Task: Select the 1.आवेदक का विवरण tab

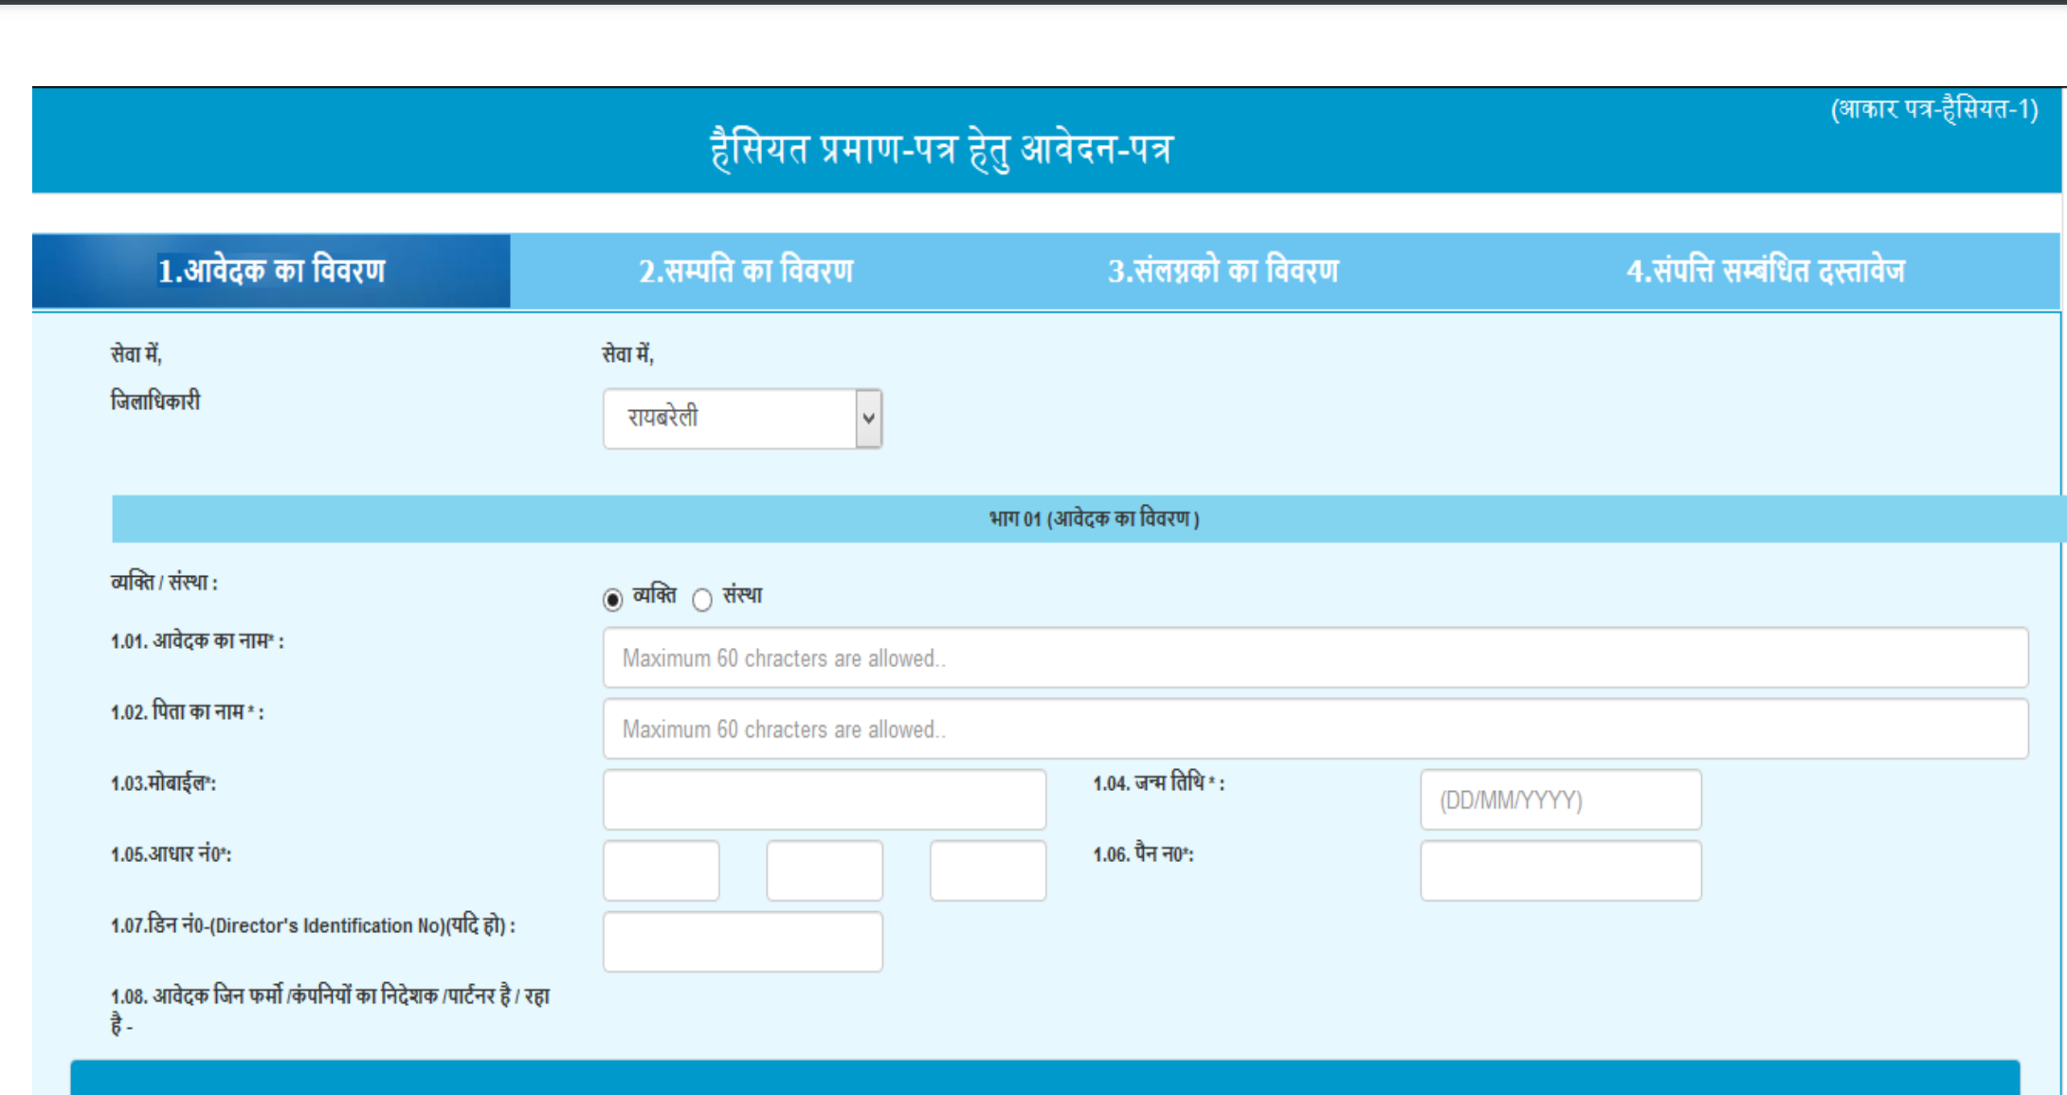Action: click(270, 270)
